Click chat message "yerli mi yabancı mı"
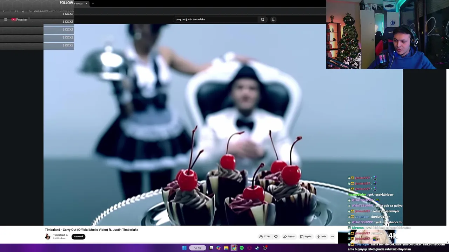Image resolution: width=449 pixels, height=252 pixels. 388,222
